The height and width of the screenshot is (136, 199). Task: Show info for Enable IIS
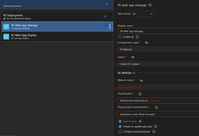point(137,37)
